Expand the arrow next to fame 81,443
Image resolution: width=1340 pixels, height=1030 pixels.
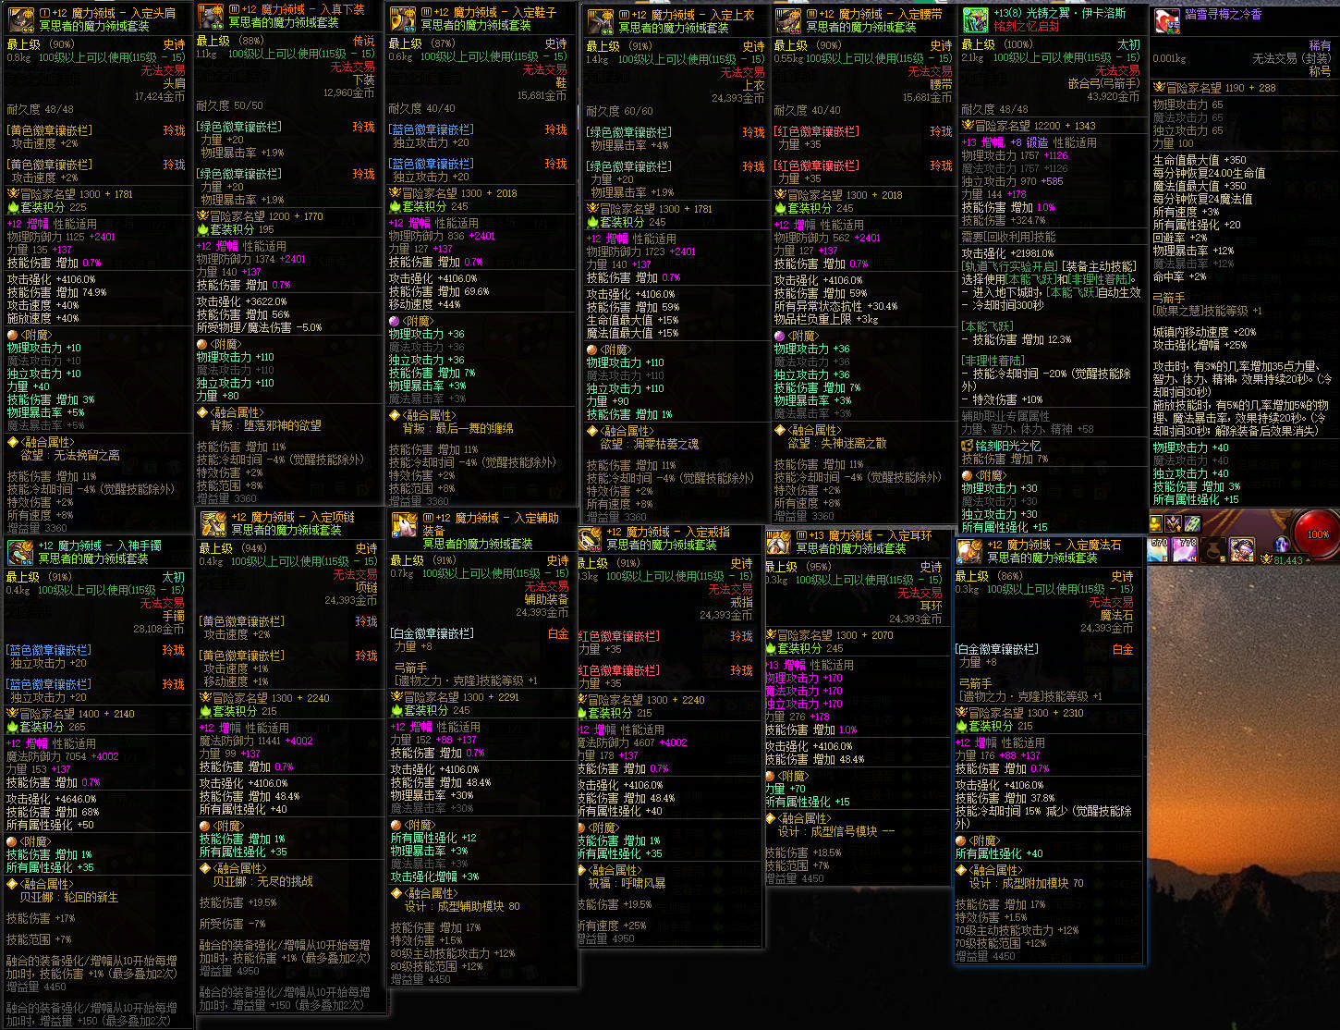click(x=1309, y=560)
